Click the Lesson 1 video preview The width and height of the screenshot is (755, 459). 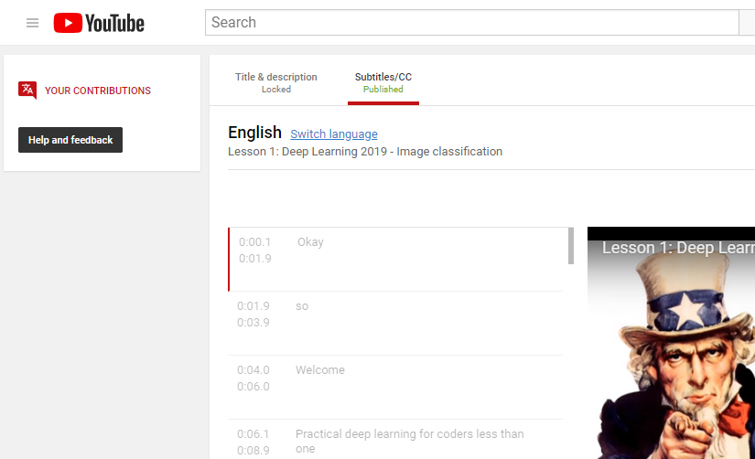[671, 343]
